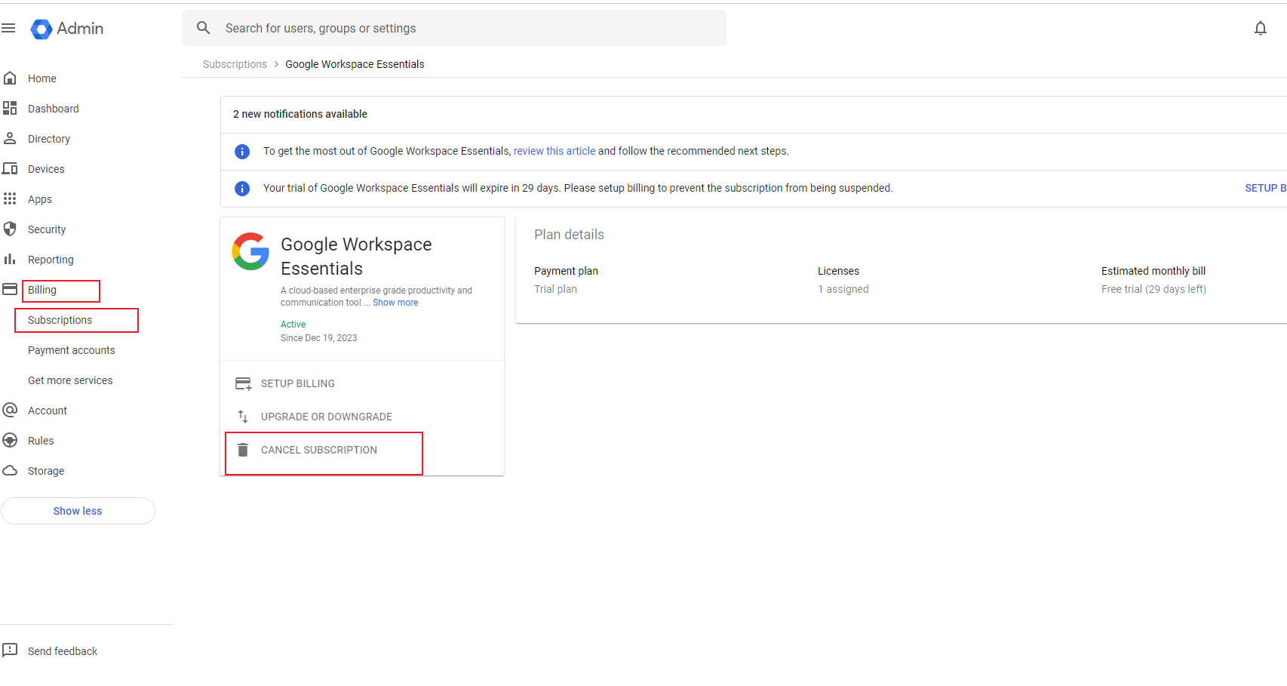Viewport: 1287px width, 686px height.
Task: Click CANCEL SUBSCRIPTION
Action: point(319,450)
